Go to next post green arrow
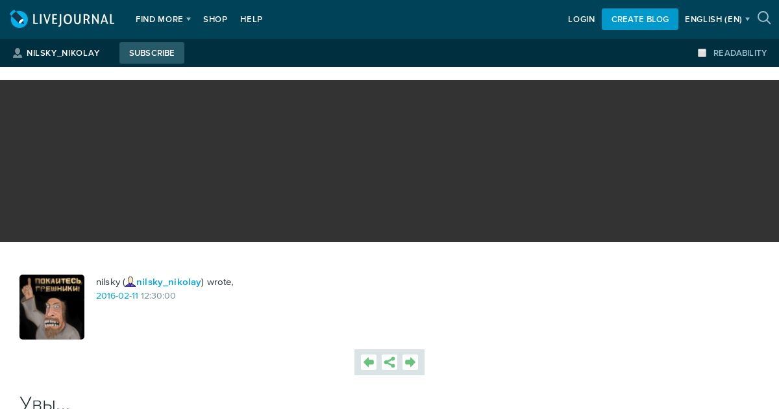The width and height of the screenshot is (779, 409). (410, 362)
